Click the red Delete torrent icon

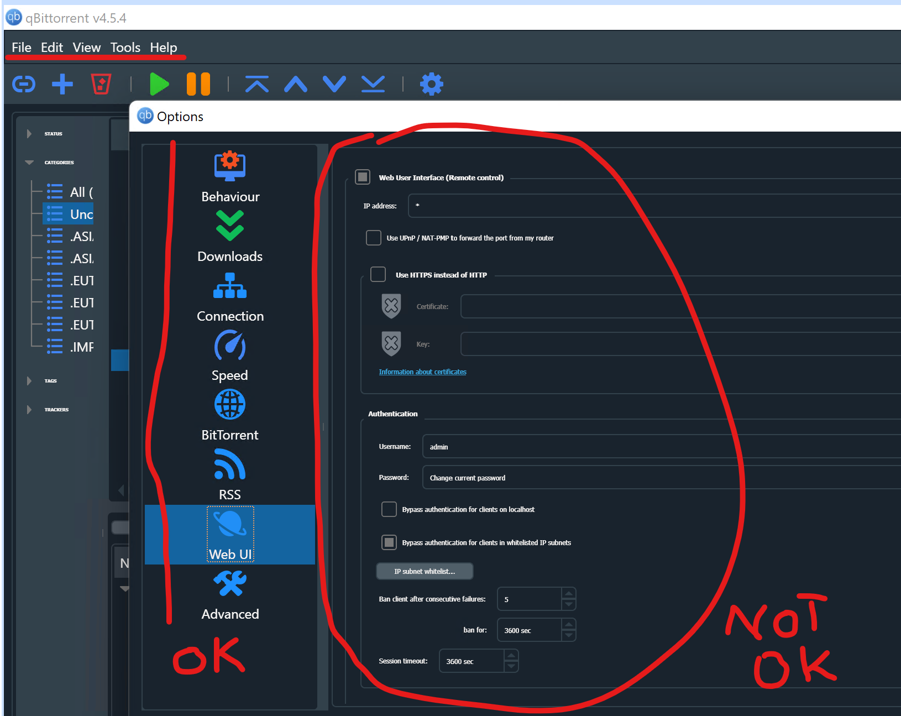pyautogui.click(x=101, y=84)
